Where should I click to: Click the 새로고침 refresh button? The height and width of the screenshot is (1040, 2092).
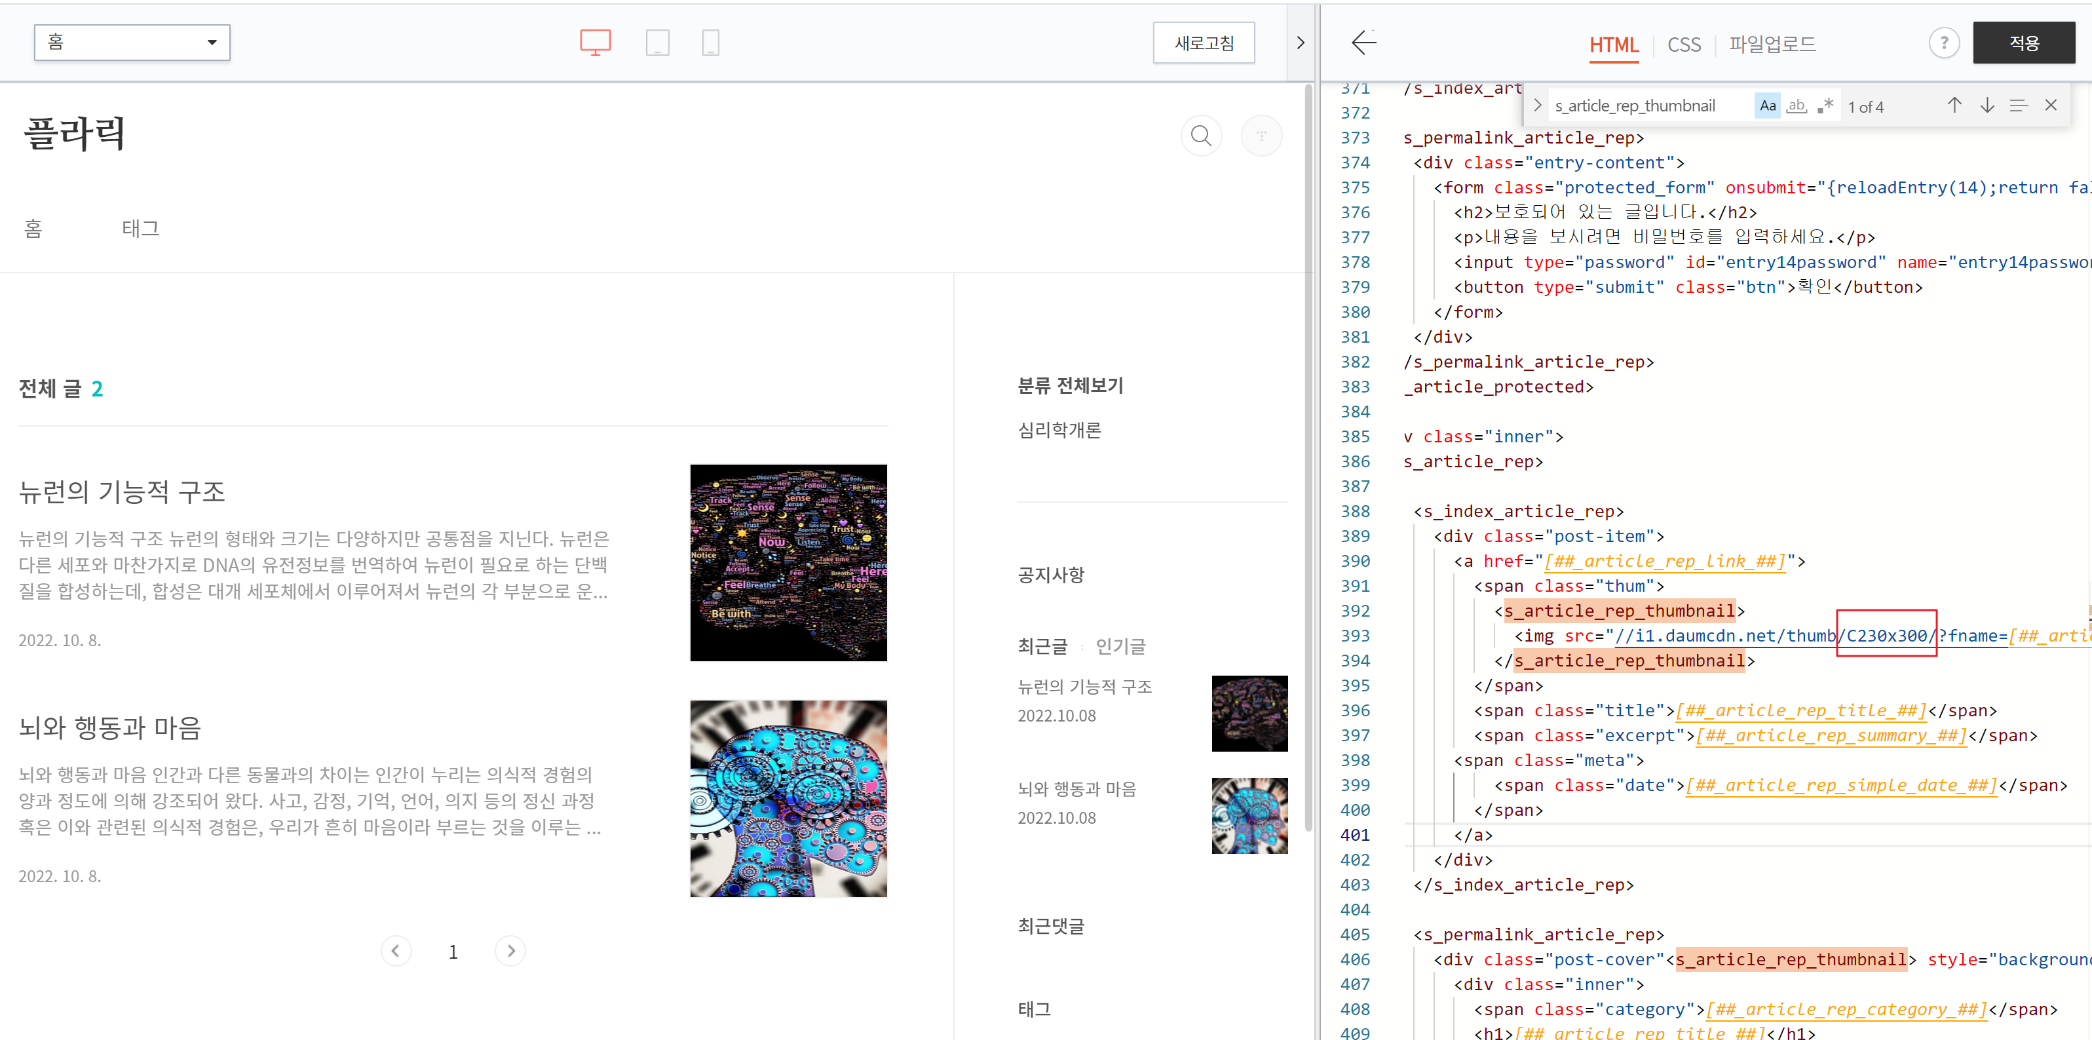(1204, 43)
